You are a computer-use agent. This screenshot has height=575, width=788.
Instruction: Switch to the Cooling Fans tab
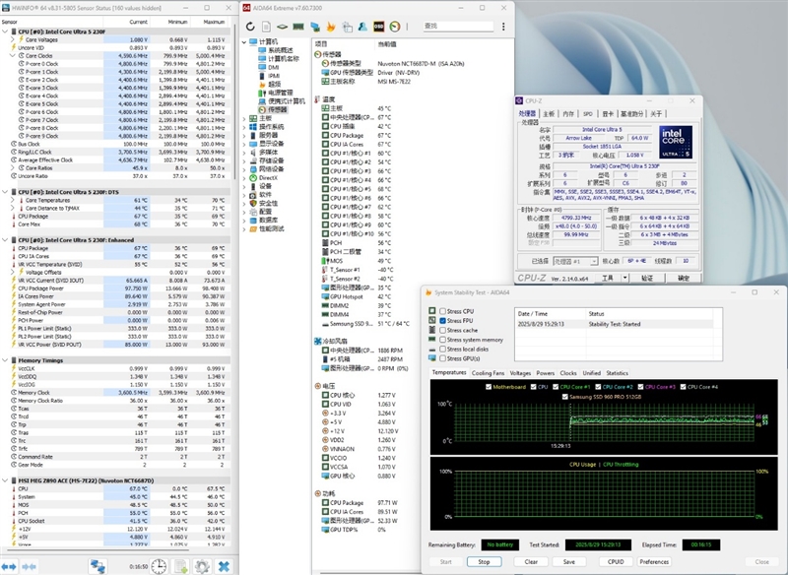(x=488, y=373)
